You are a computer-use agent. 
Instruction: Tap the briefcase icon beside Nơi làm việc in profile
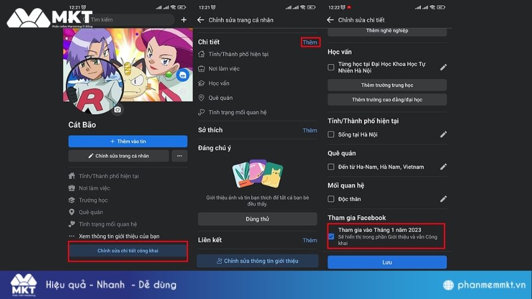pos(72,188)
